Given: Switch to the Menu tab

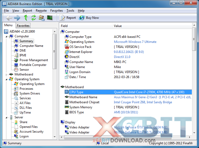Looking at the screenshot, I should [x=8, y=25].
